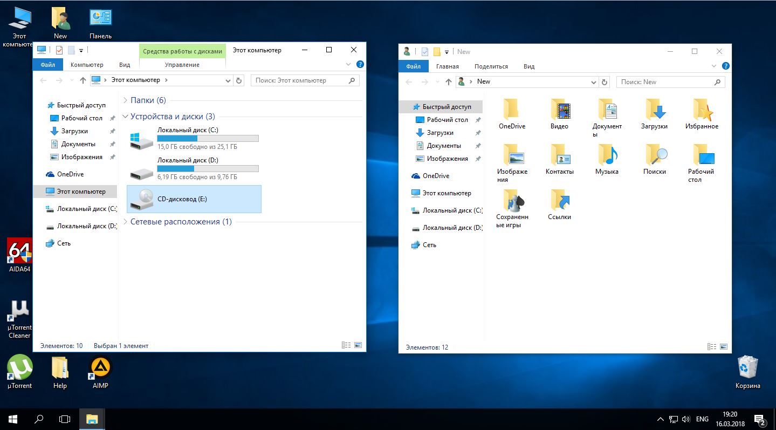The width and height of the screenshot is (776, 430).
Task: Click the Локальный диск (C:) usage bar
Action: click(208, 139)
